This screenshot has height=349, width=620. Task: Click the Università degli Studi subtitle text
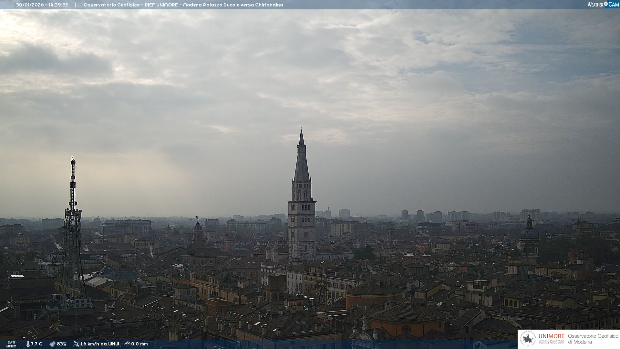pos(551,342)
